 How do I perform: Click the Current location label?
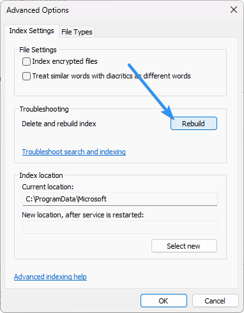click(48, 187)
